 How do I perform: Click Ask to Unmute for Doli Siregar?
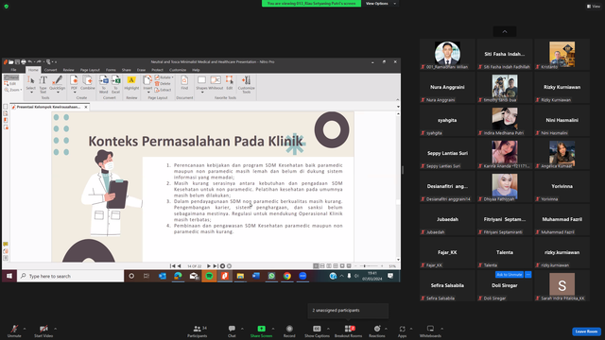tap(509, 275)
